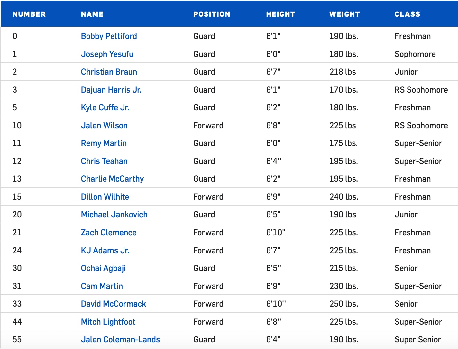Image resolution: width=458 pixels, height=349 pixels.
Task: Open Mitch Lightfoot's profile
Action: [108, 322]
